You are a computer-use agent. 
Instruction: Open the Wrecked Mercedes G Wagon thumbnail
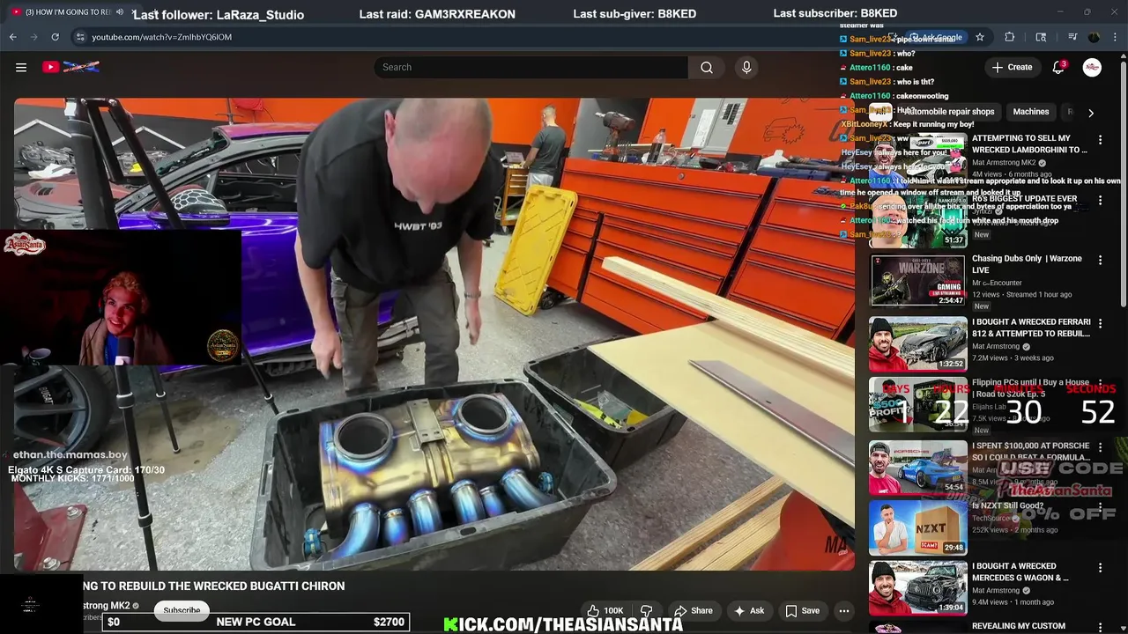(917, 588)
